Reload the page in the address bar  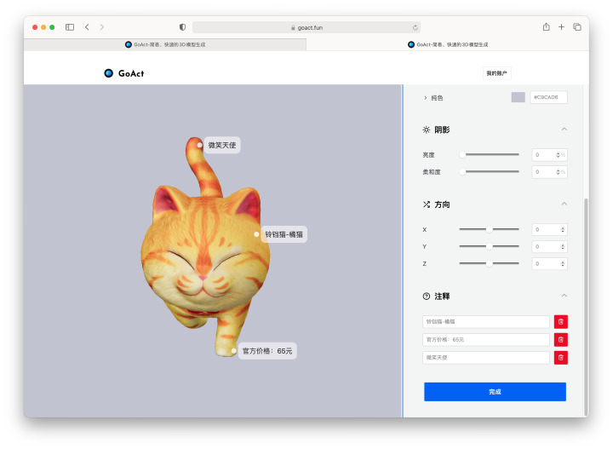415,27
